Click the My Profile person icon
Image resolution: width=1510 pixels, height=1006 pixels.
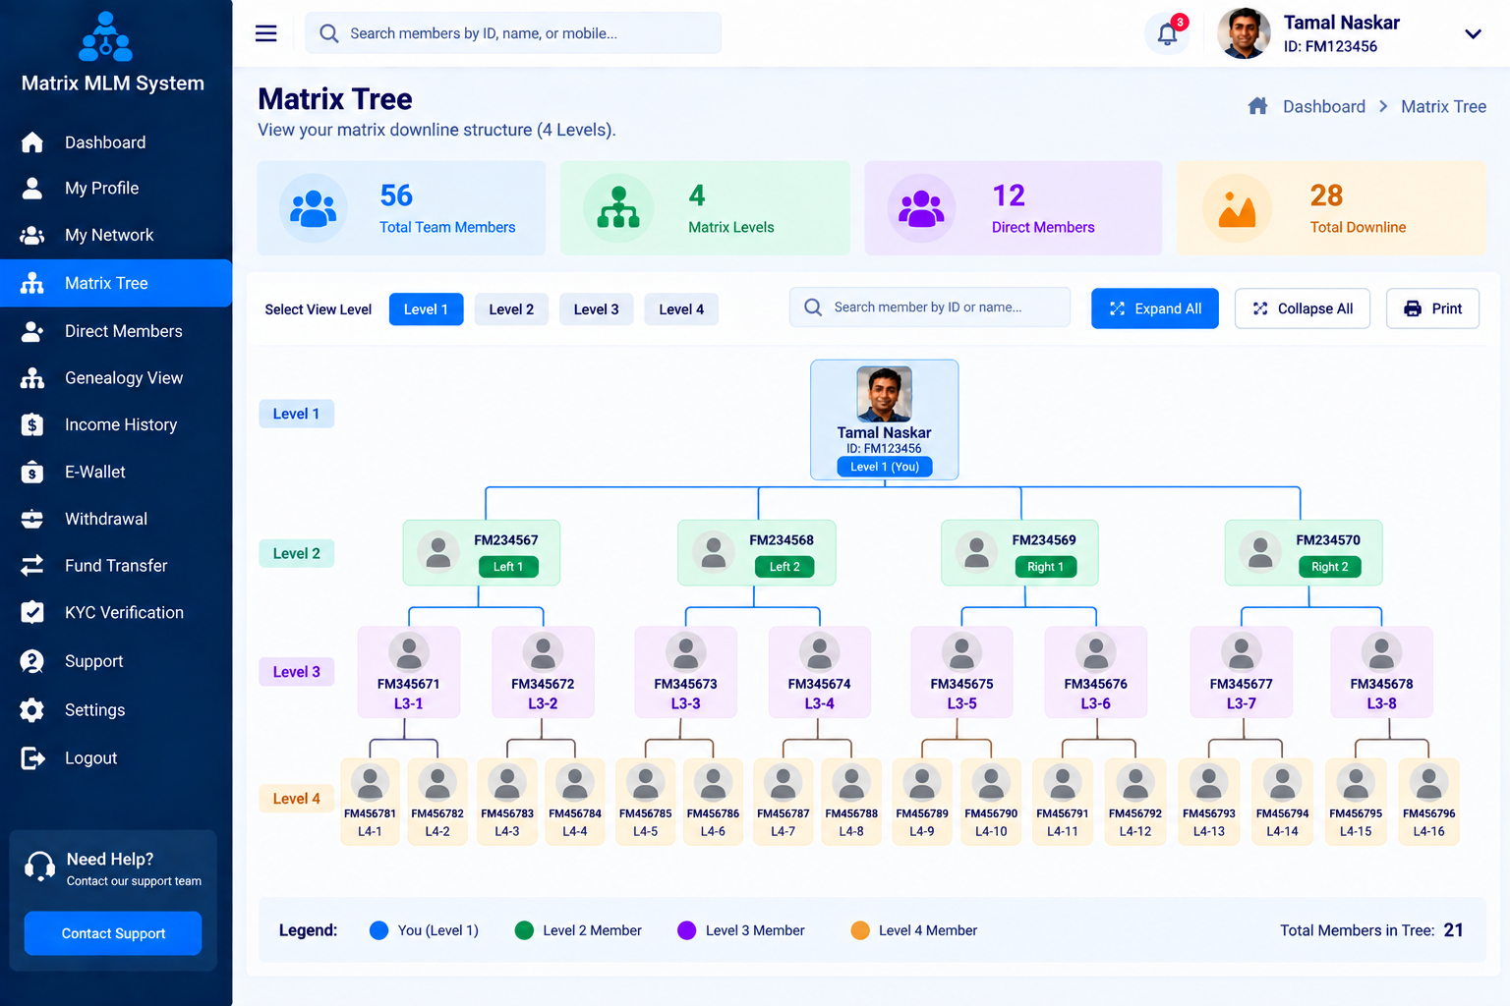pos(32,188)
